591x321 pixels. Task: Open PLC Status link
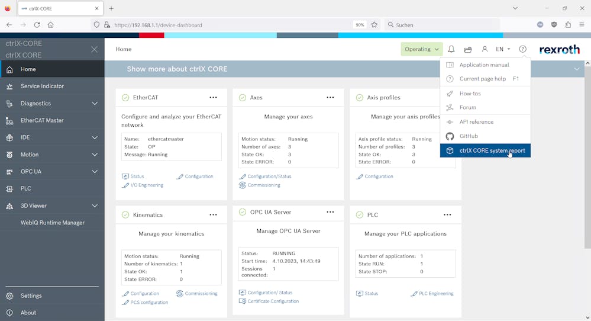[367, 294]
